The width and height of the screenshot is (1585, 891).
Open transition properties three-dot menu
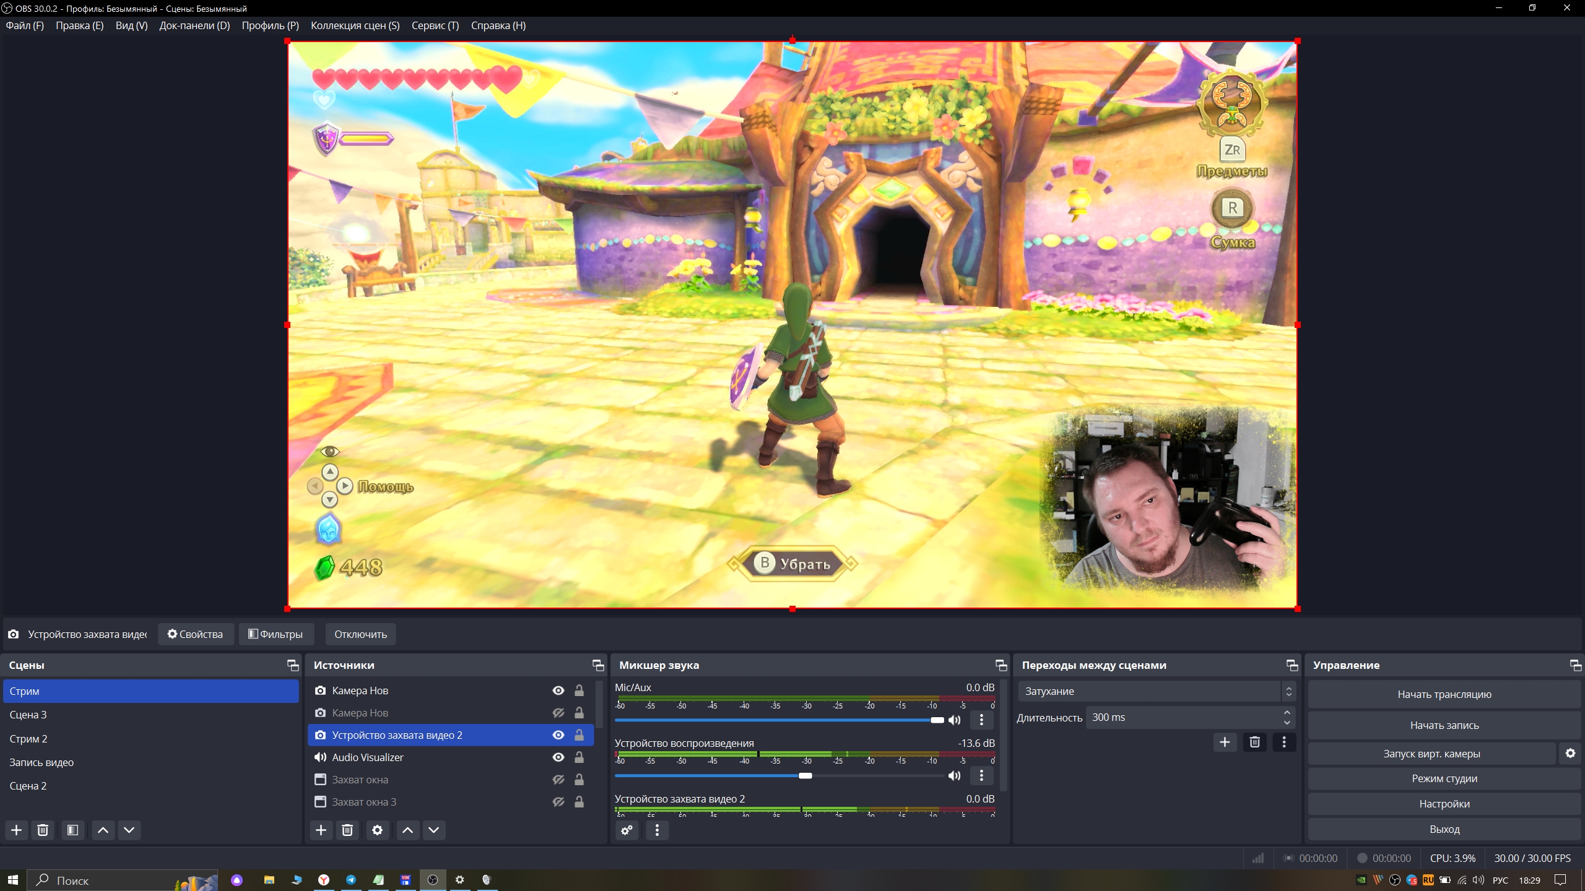(x=1284, y=742)
